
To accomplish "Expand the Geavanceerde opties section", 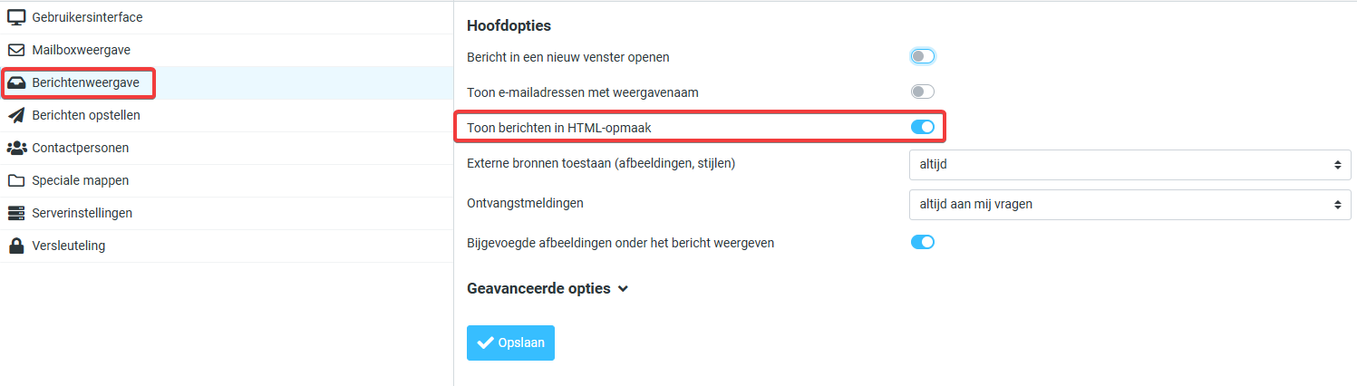I will click(x=548, y=288).
